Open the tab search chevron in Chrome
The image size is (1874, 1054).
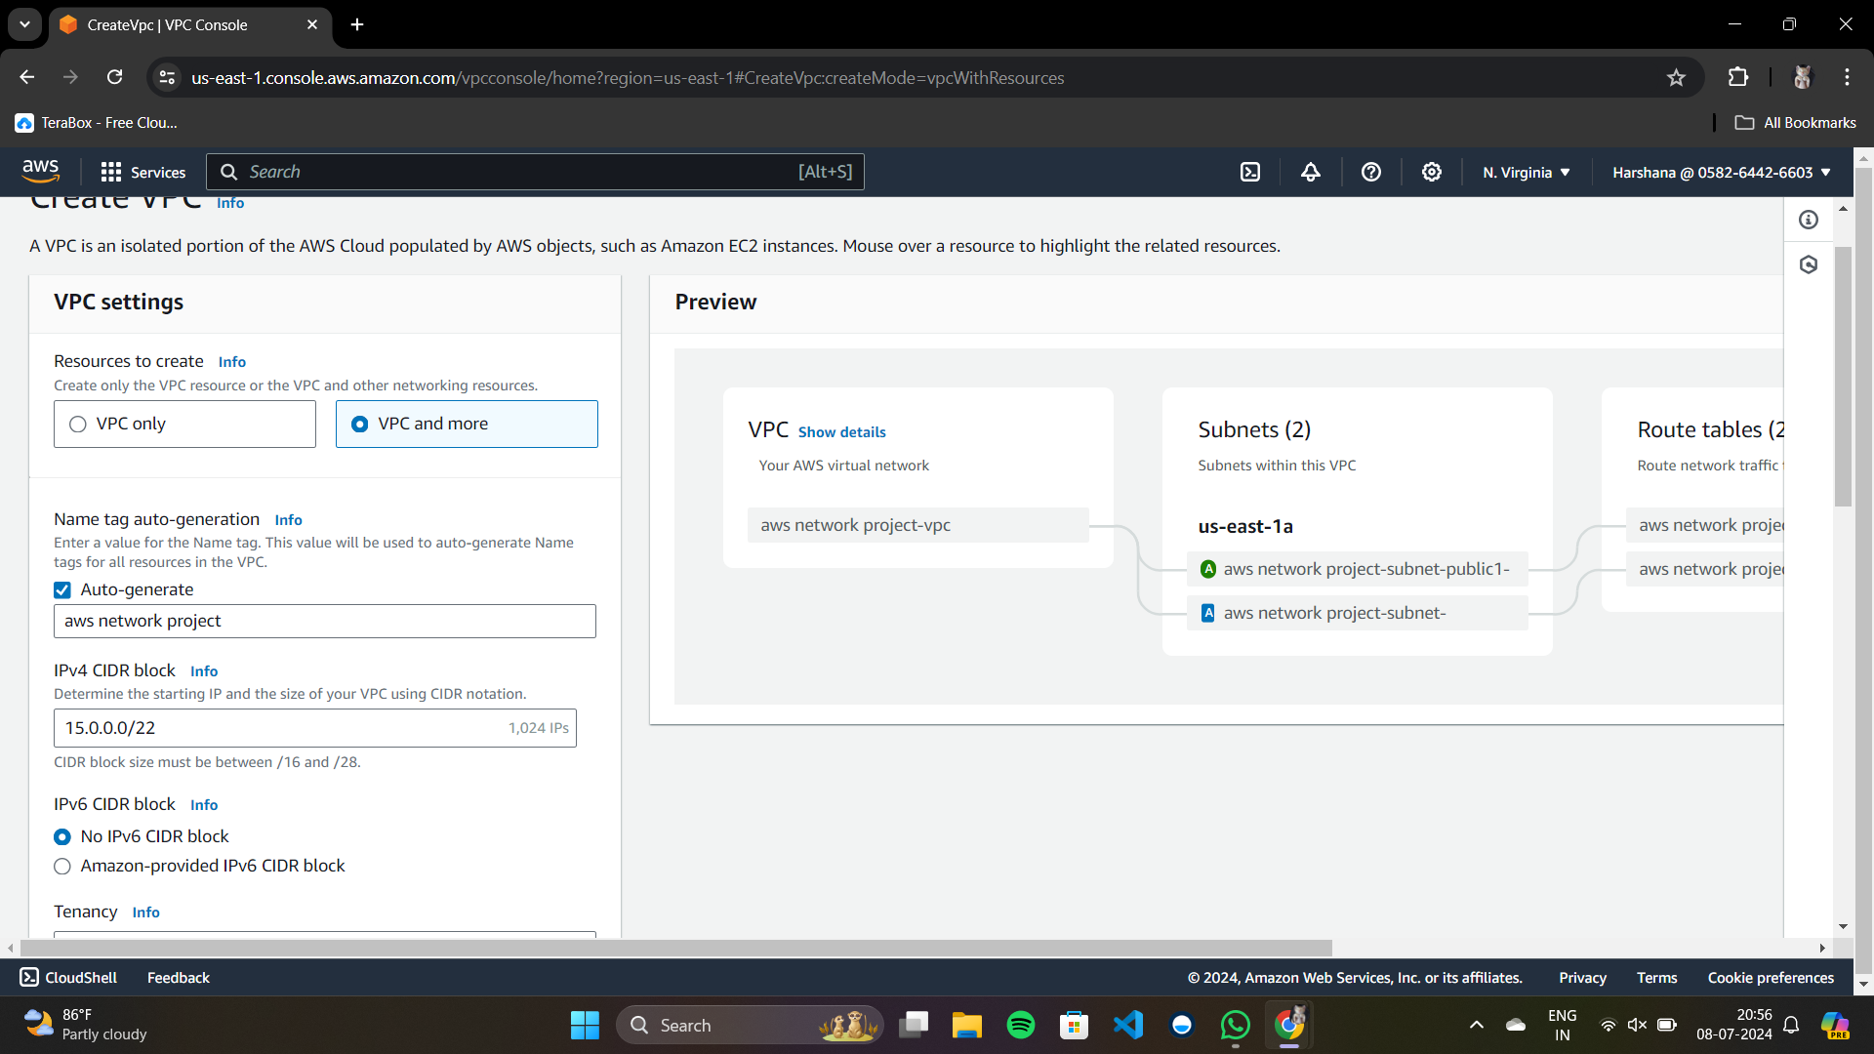click(24, 24)
